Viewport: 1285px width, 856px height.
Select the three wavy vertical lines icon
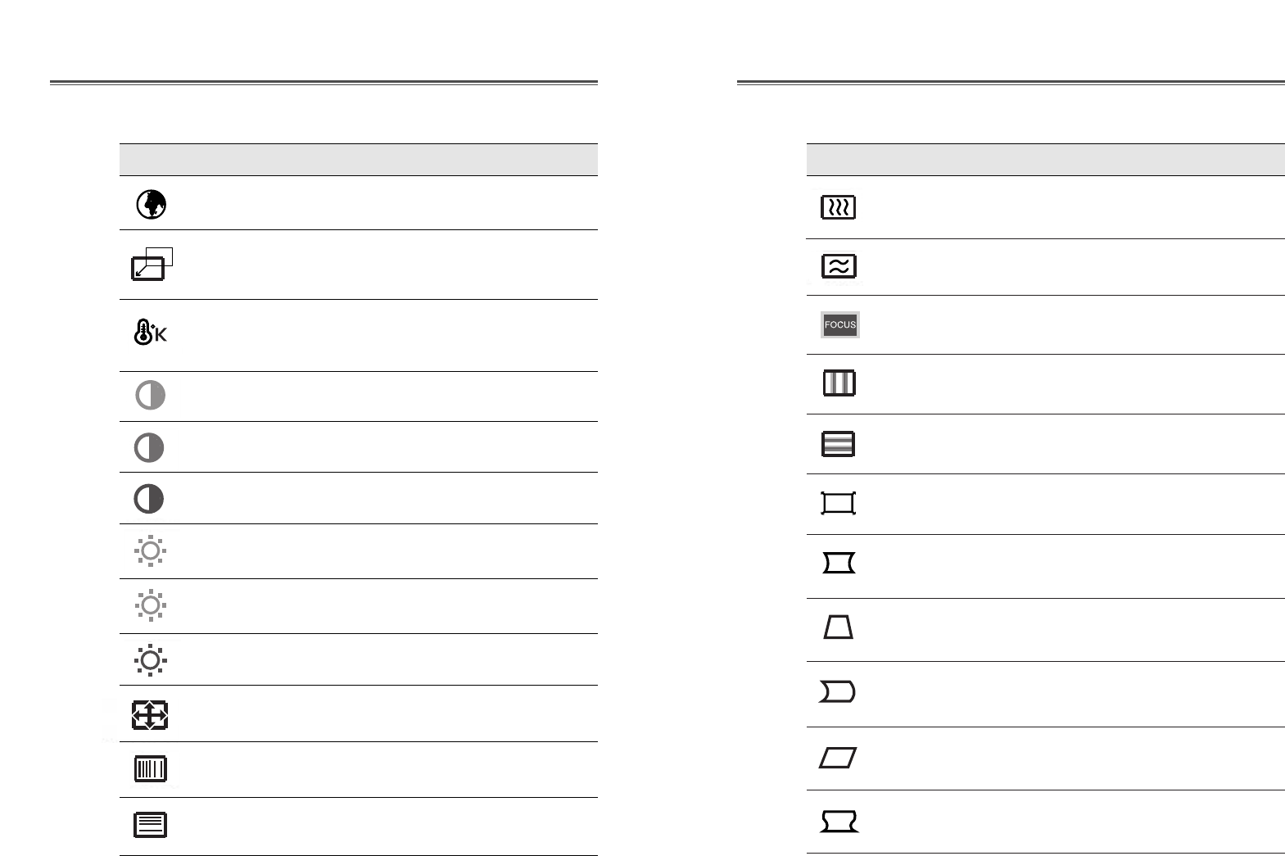coord(839,207)
